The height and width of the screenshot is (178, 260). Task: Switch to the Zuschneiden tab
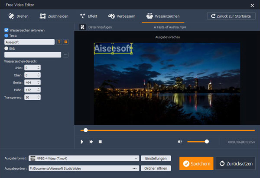[54, 16]
